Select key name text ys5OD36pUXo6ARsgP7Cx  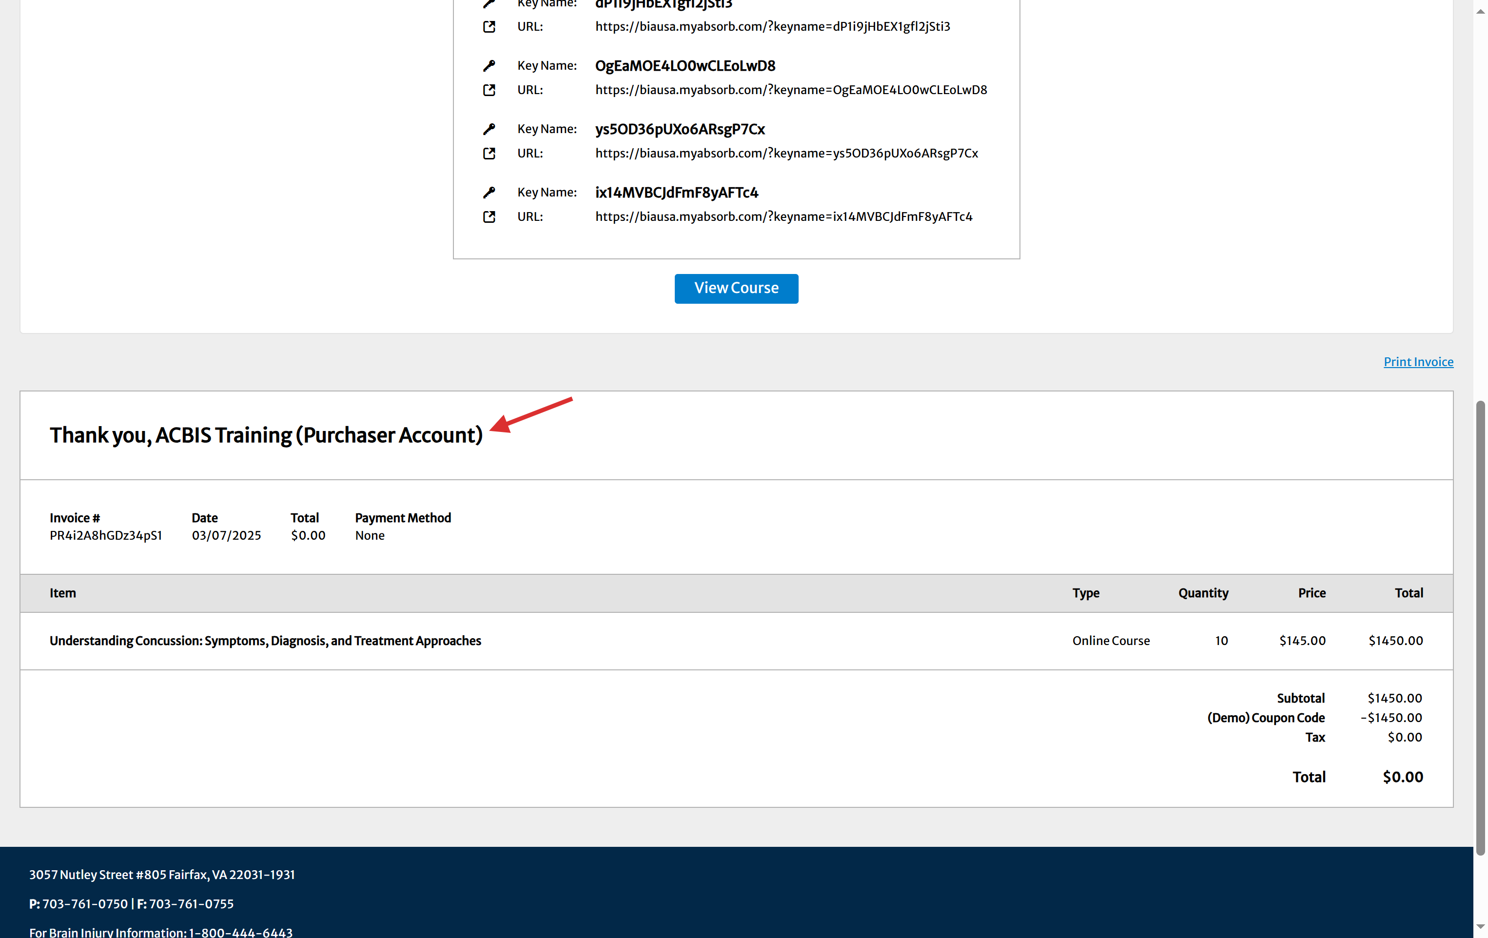(x=680, y=129)
